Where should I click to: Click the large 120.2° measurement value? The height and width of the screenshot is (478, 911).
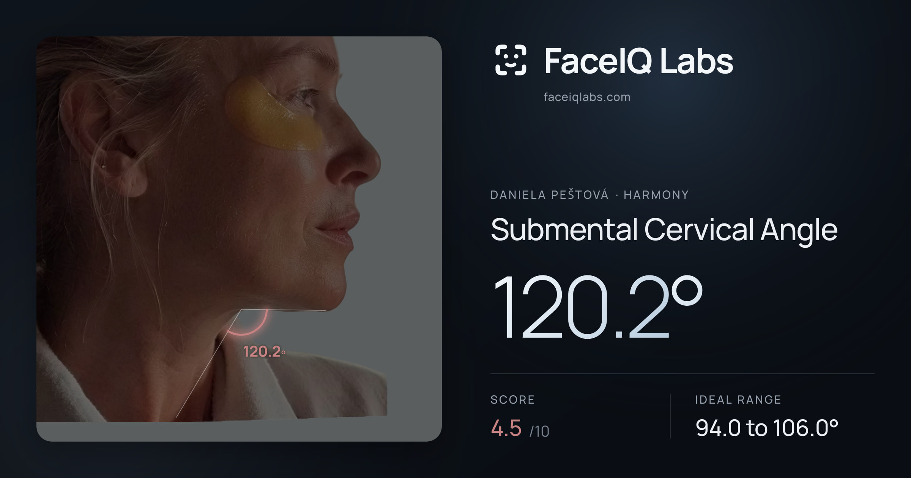click(597, 307)
